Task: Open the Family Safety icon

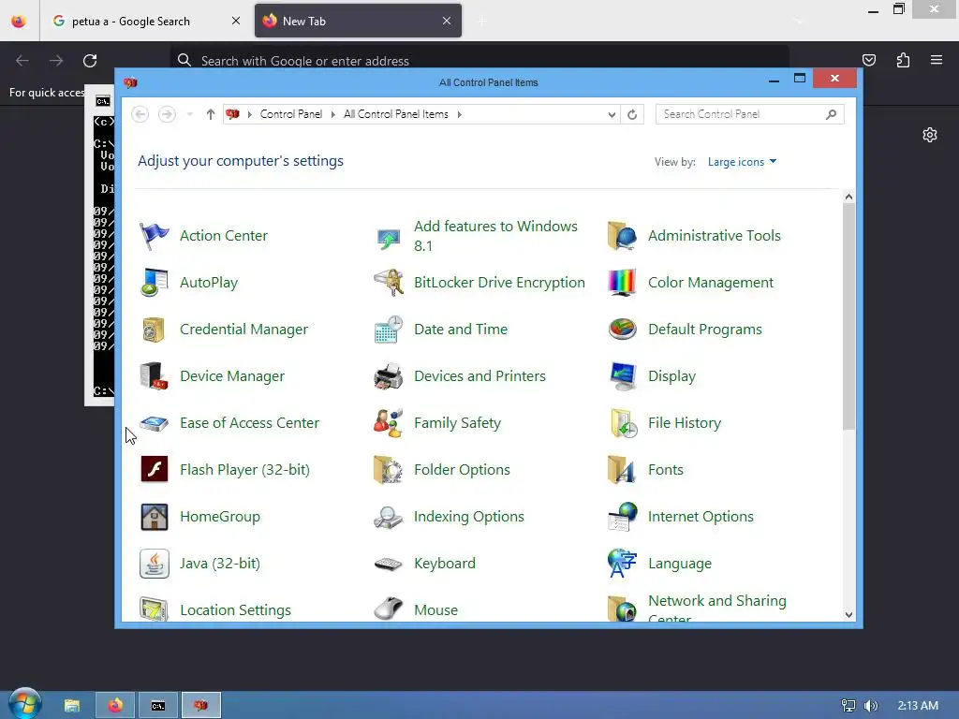Action: point(389,423)
